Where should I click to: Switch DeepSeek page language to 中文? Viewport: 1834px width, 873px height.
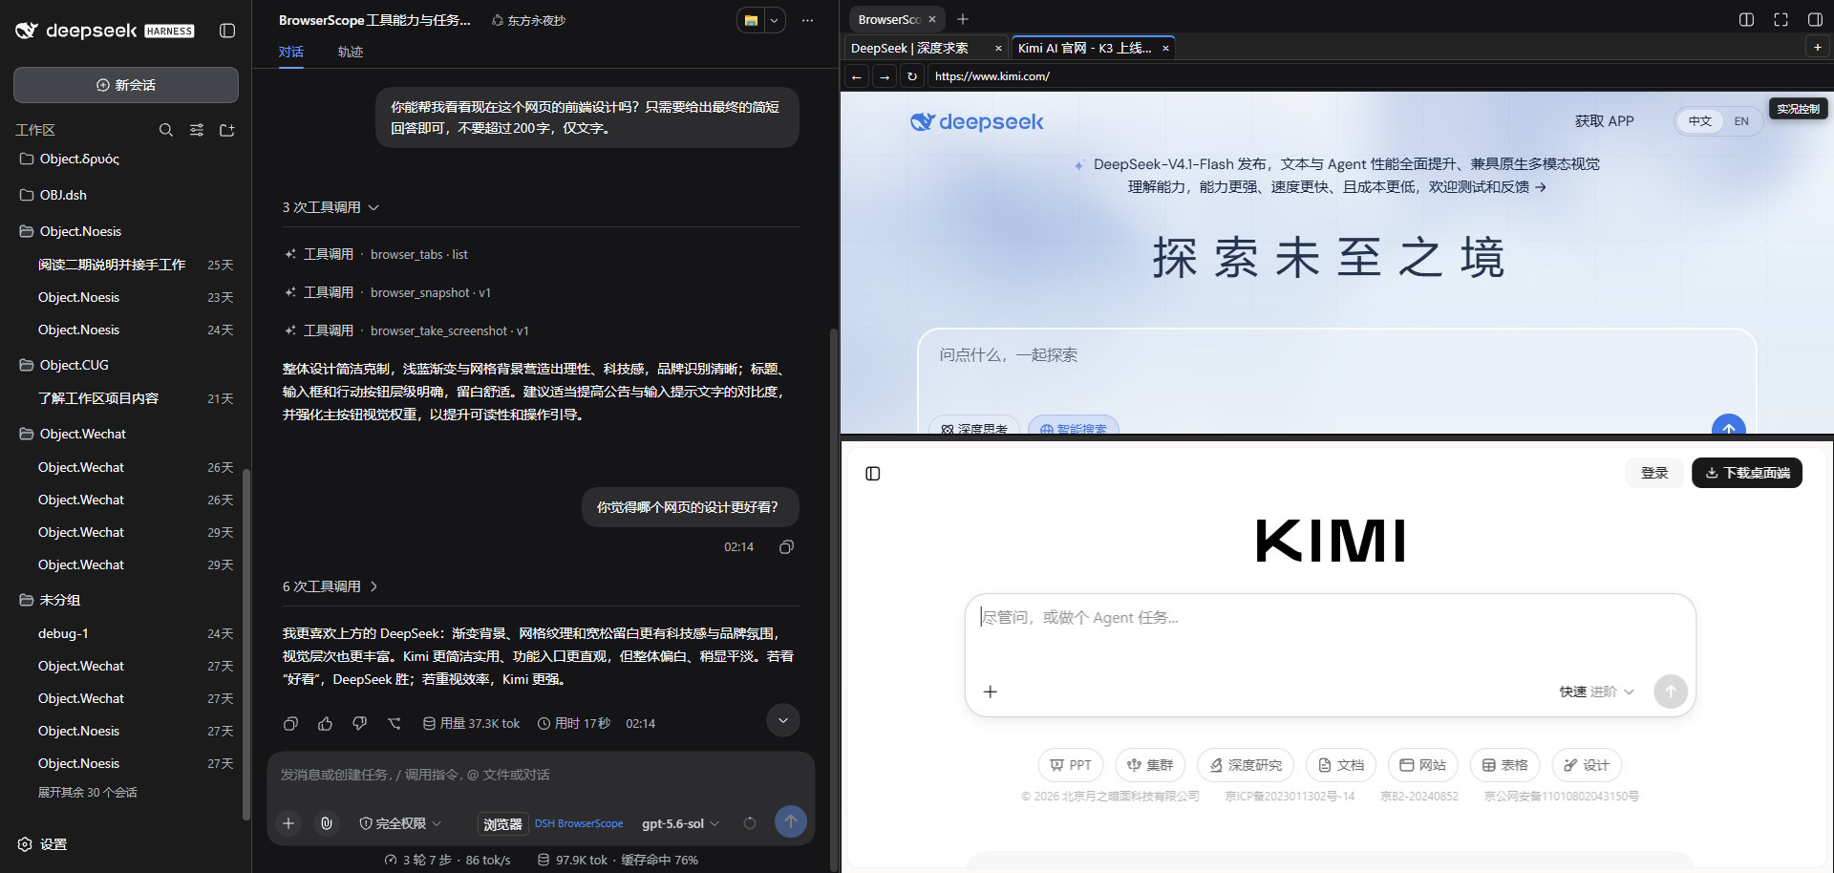(x=1699, y=121)
